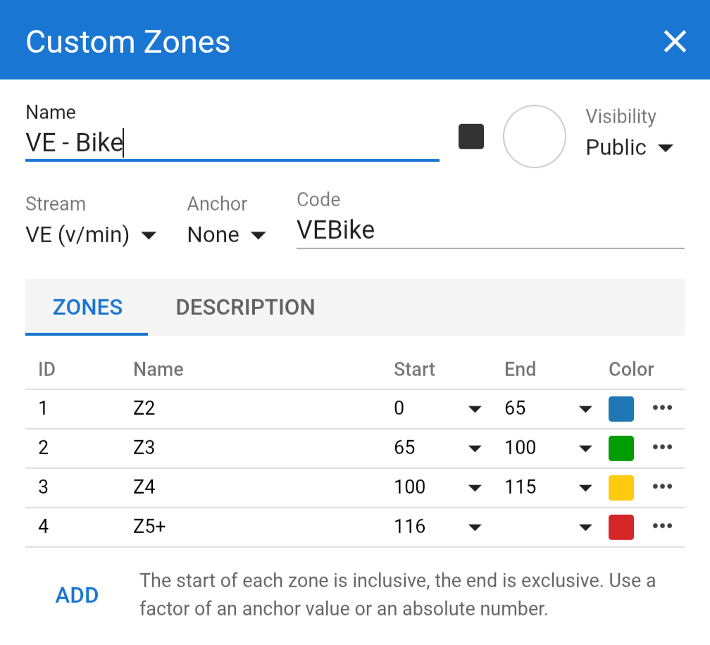
Task: Close the Custom Zones dialog
Action: point(674,42)
